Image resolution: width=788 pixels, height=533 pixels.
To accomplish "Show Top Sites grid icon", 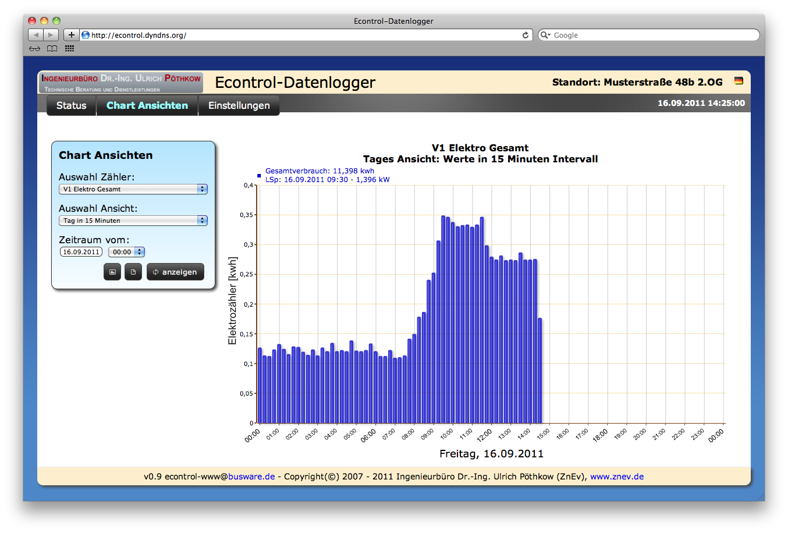I will pyautogui.click(x=70, y=49).
